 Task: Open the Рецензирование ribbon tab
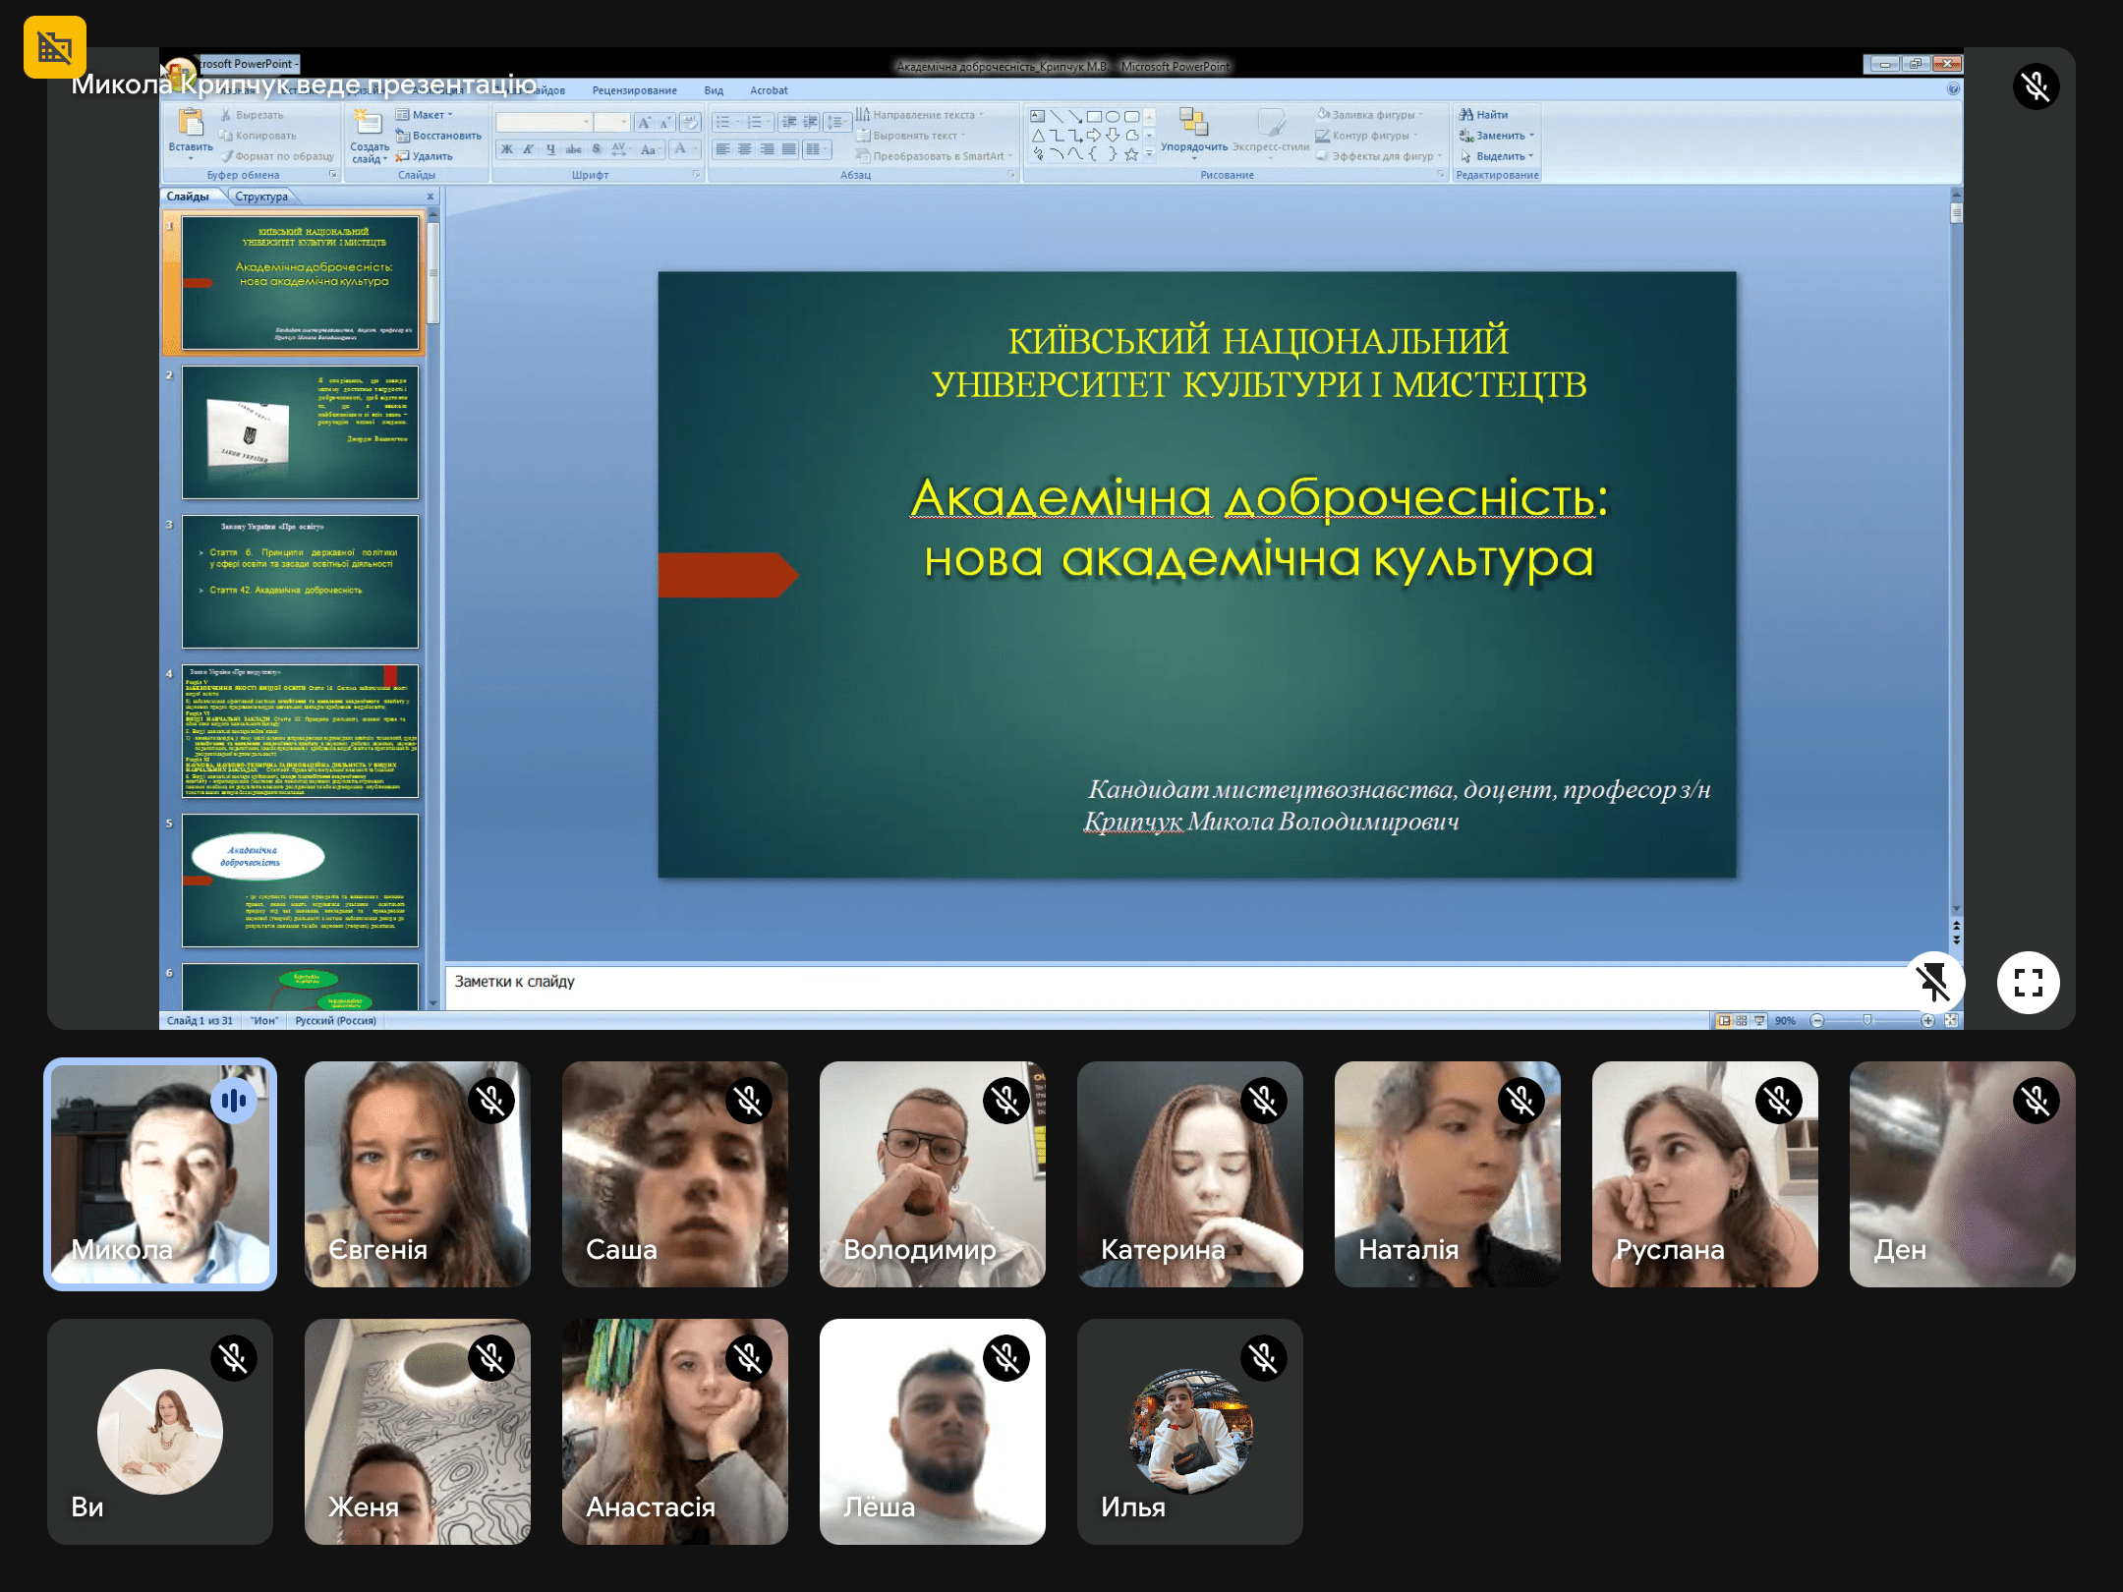[x=634, y=90]
